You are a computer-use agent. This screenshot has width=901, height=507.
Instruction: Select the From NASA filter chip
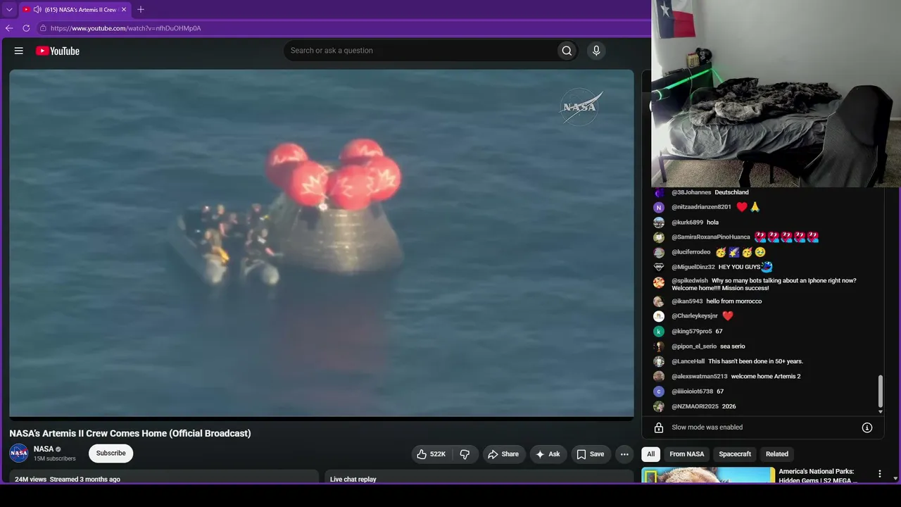pyautogui.click(x=687, y=454)
